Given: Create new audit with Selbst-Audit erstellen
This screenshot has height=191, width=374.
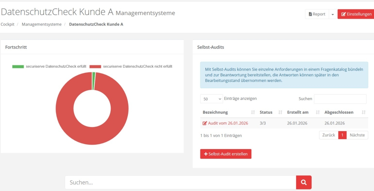Looking at the screenshot, I should 226,154.
